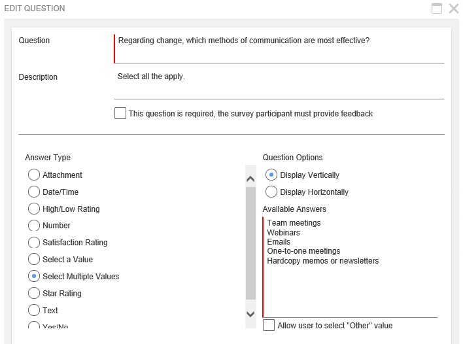Pick High/Low Rating answer type

[x=34, y=209]
